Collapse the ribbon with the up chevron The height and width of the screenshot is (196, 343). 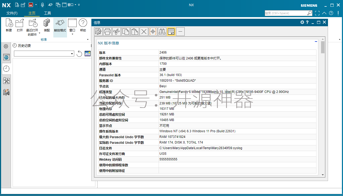click(324, 13)
